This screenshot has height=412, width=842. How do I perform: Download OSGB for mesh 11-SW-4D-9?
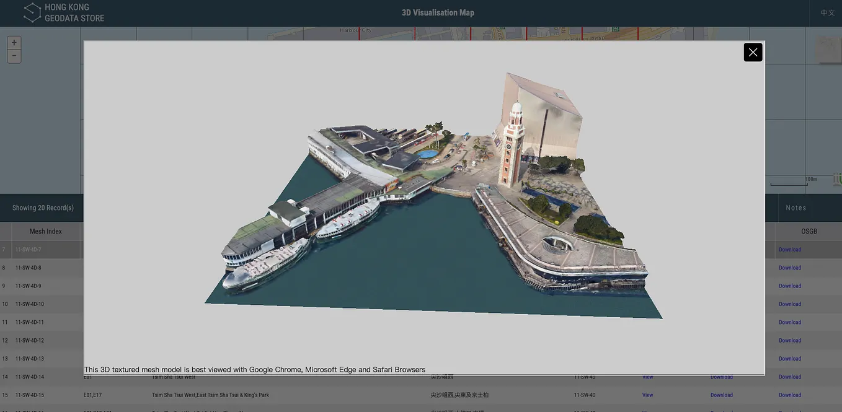(790, 286)
